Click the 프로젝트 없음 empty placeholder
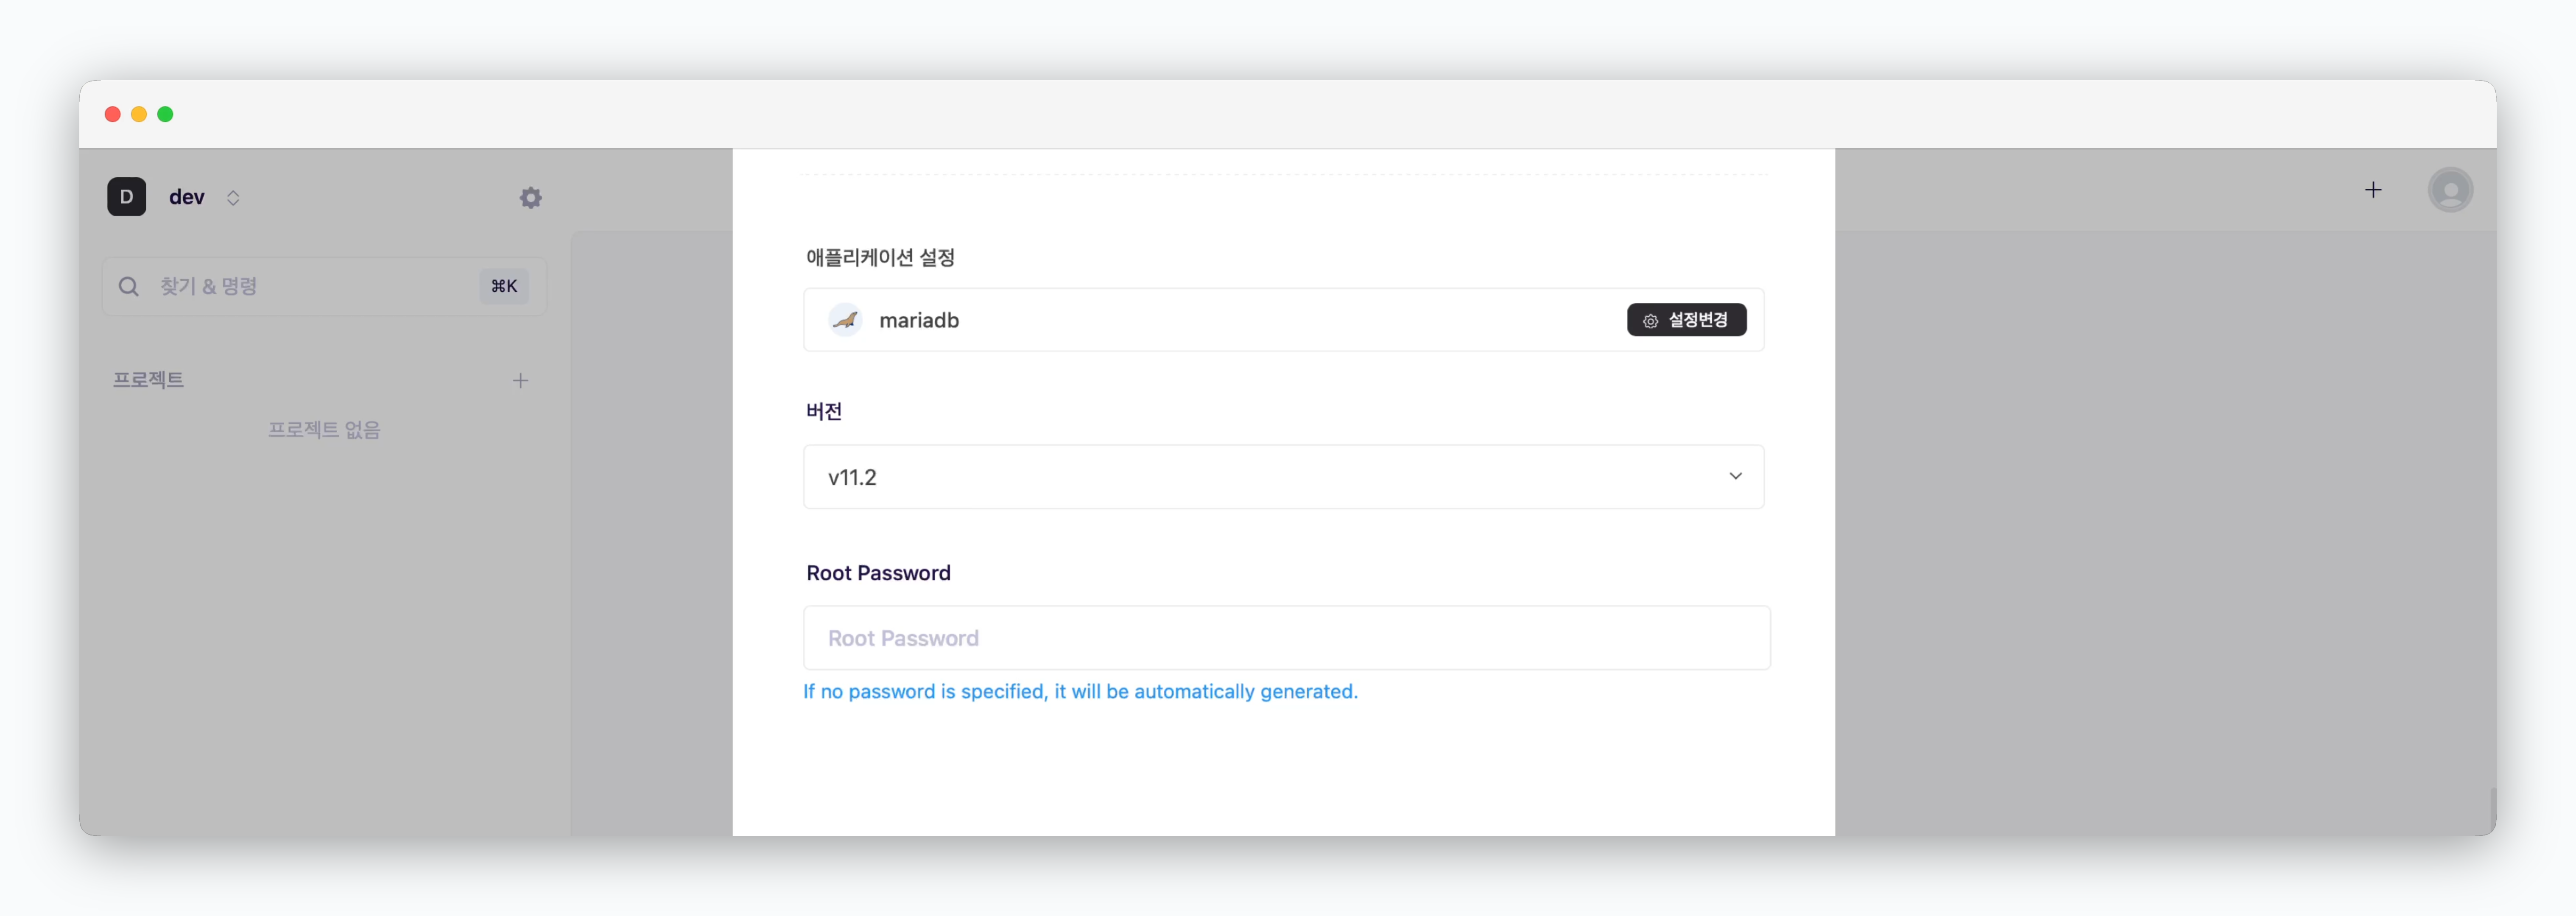Image resolution: width=2576 pixels, height=916 pixels. (x=324, y=430)
